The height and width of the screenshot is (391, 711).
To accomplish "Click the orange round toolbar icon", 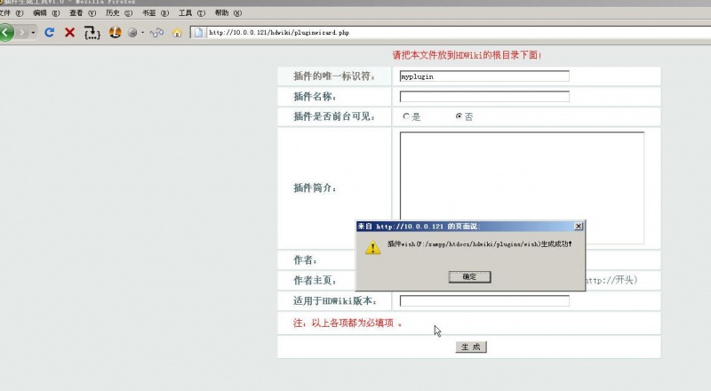I will (x=115, y=32).
